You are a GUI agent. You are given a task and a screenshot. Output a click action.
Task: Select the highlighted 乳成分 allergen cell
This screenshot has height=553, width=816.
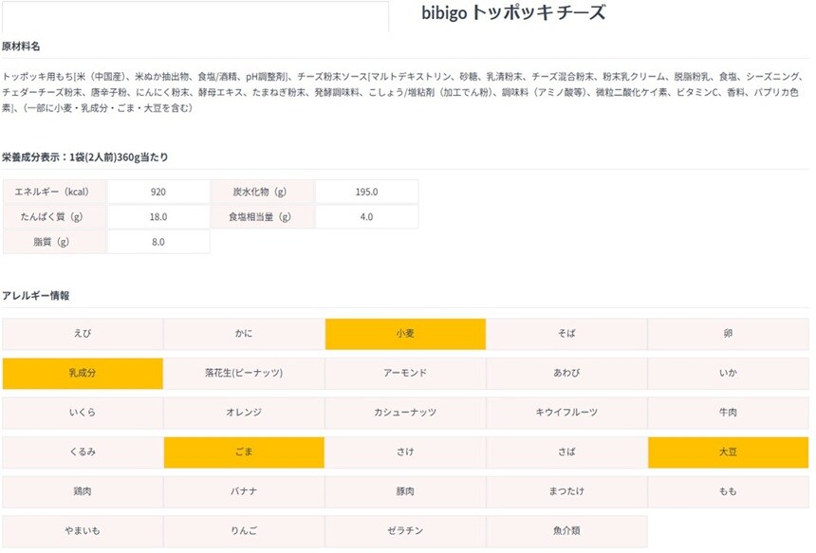83,373
